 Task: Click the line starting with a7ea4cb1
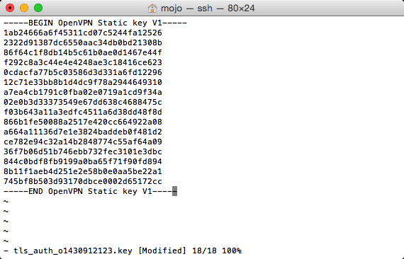(83, 92)
